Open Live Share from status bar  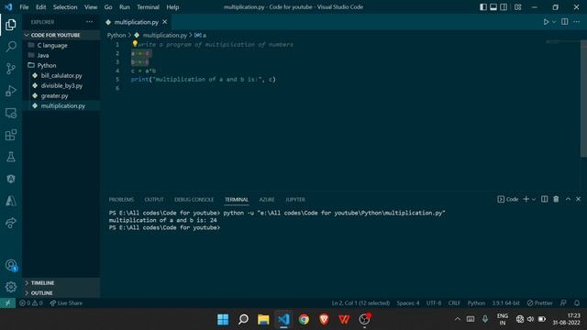pos(66,303)
